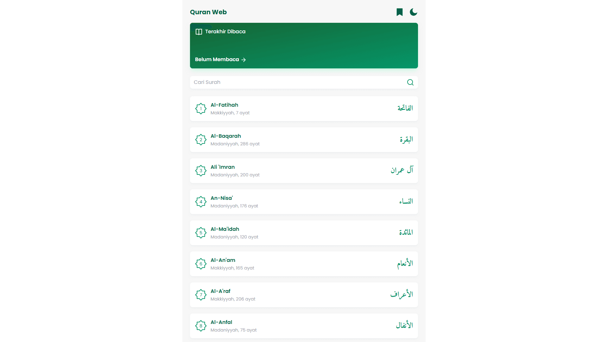Click the search magnifier icon
This screenshot has width=608, height=342.
[410, 82]
